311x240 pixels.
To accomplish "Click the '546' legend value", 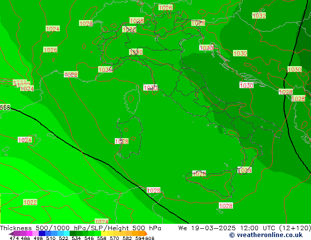I will point(89,238).
